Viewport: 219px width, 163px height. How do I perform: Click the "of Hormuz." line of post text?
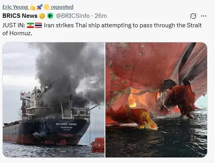point(17,33)
